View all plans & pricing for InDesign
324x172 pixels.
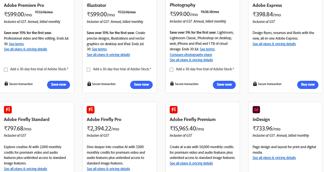click(x=274, y=158)
